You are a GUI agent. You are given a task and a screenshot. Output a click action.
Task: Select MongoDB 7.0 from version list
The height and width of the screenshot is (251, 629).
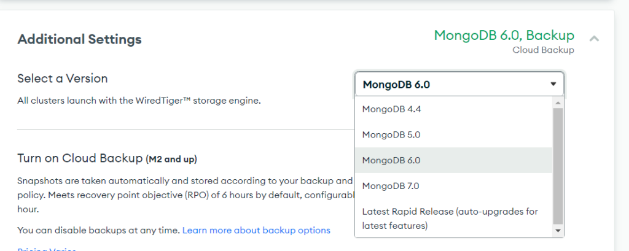point(454,186)
